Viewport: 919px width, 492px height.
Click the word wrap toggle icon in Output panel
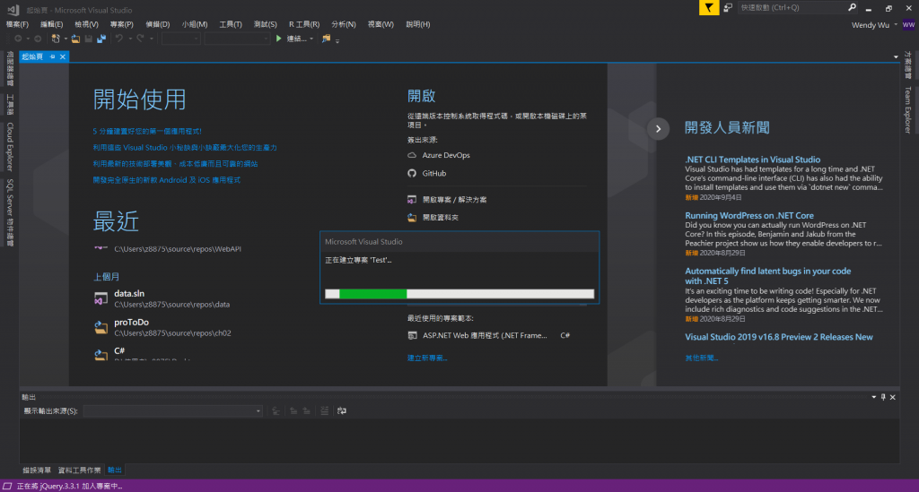point(342,410)
